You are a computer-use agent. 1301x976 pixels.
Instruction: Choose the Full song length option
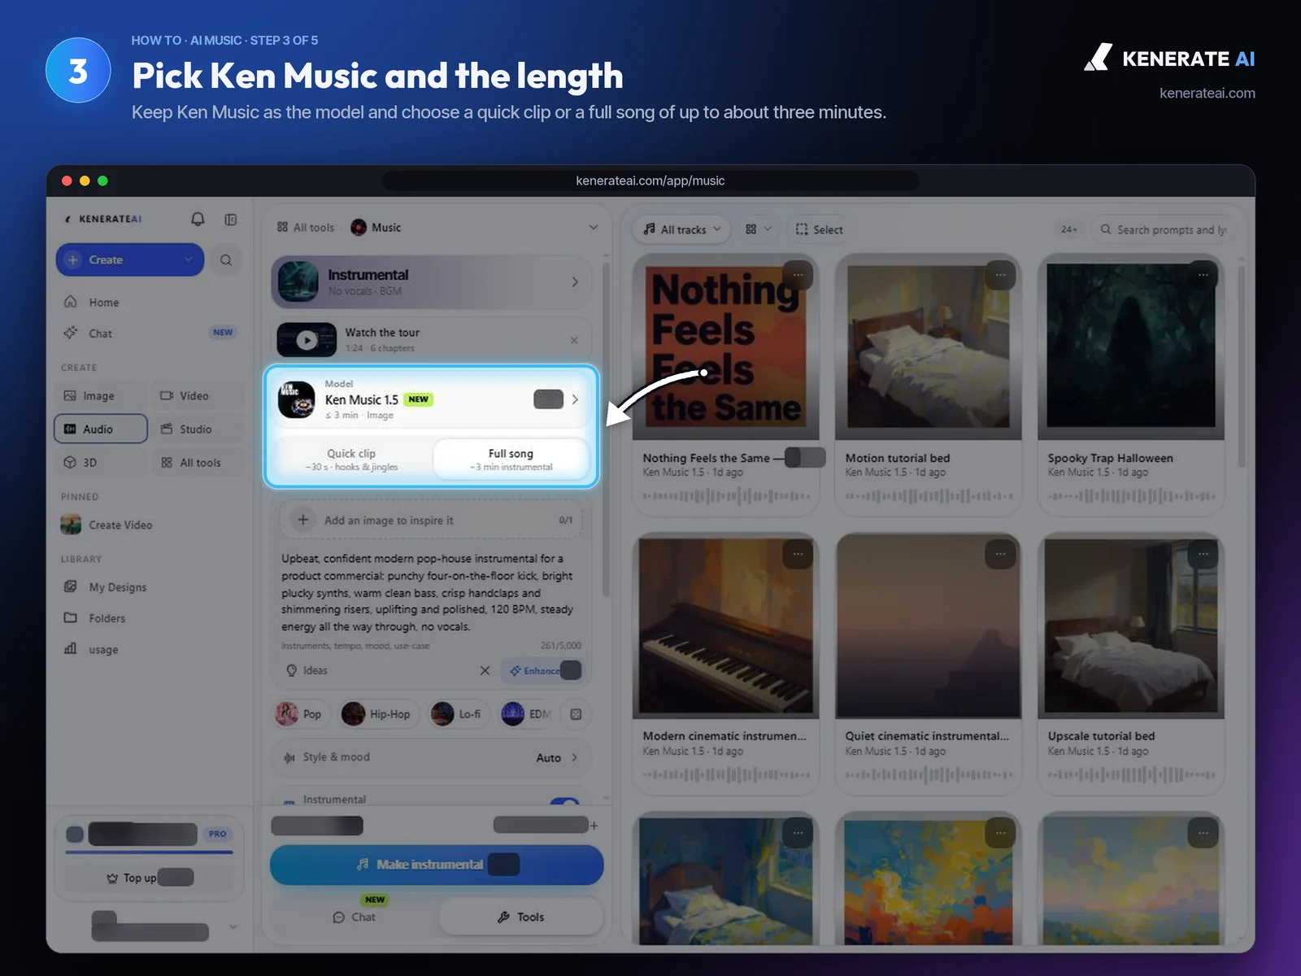pos(511,460)
